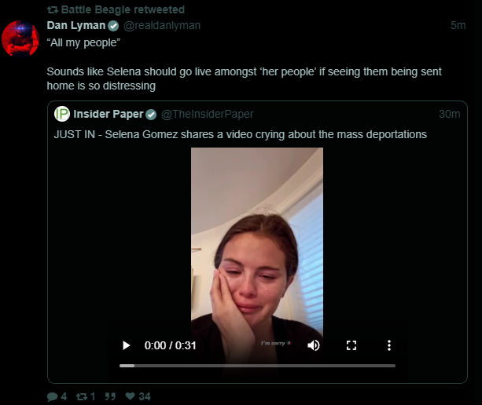Viewport: 482px width, 405px height.
Task: Click the Insider Paper account name
Action: coord(109,114)
